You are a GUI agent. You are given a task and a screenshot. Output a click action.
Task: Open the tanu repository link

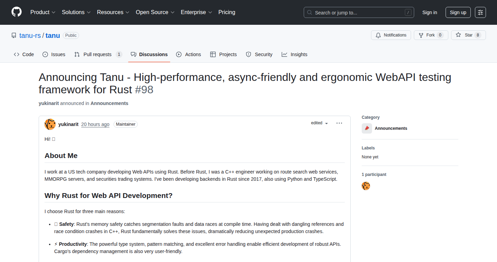pyautogui.click(x=53, y=35)
